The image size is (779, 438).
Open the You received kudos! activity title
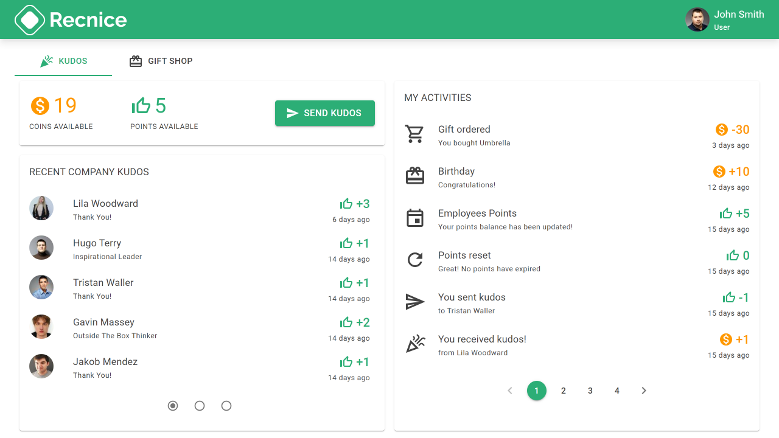point(482,339)
